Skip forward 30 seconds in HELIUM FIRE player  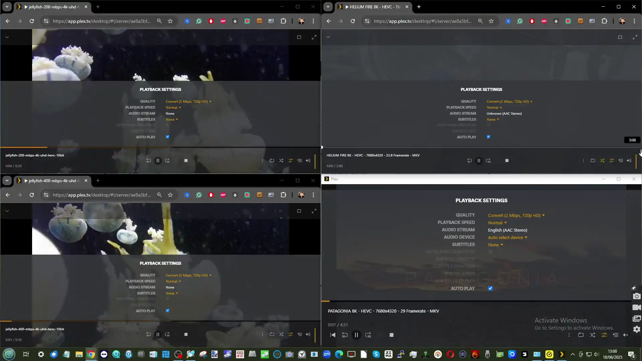coord(488,160)
